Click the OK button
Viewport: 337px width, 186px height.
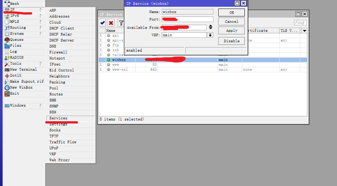[x=231, y=13]
